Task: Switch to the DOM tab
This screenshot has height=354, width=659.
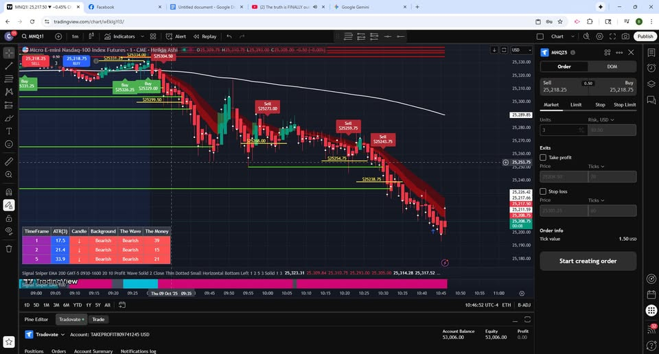Action: tap(612, 67)
